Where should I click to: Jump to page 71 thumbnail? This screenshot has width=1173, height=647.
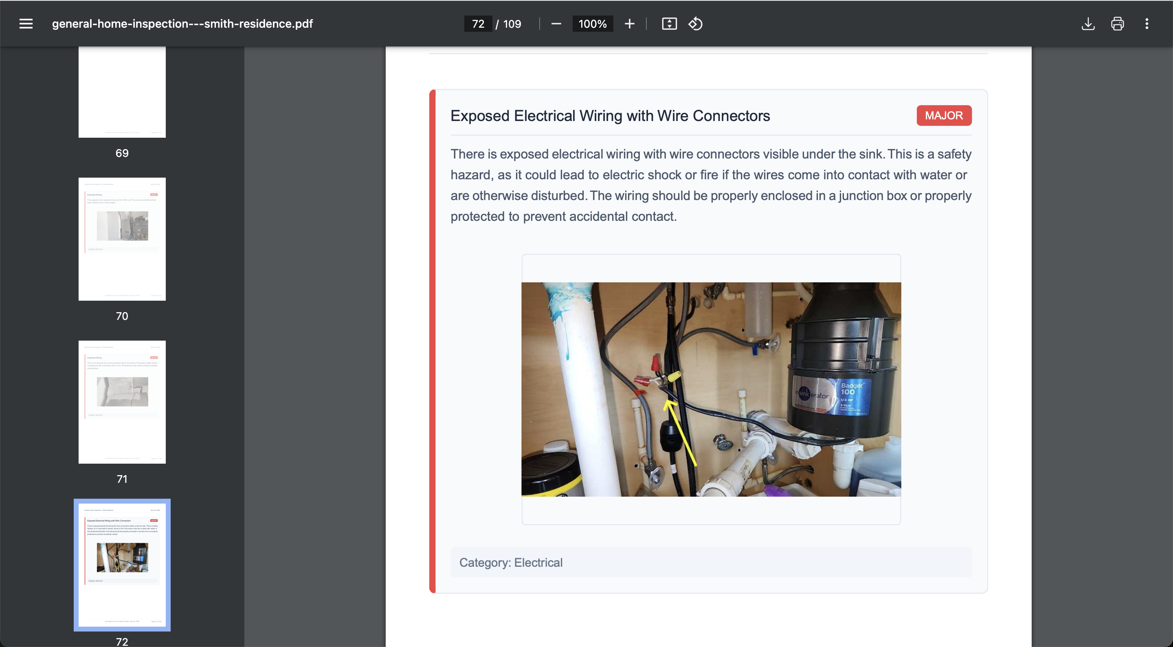coord(122,402)
